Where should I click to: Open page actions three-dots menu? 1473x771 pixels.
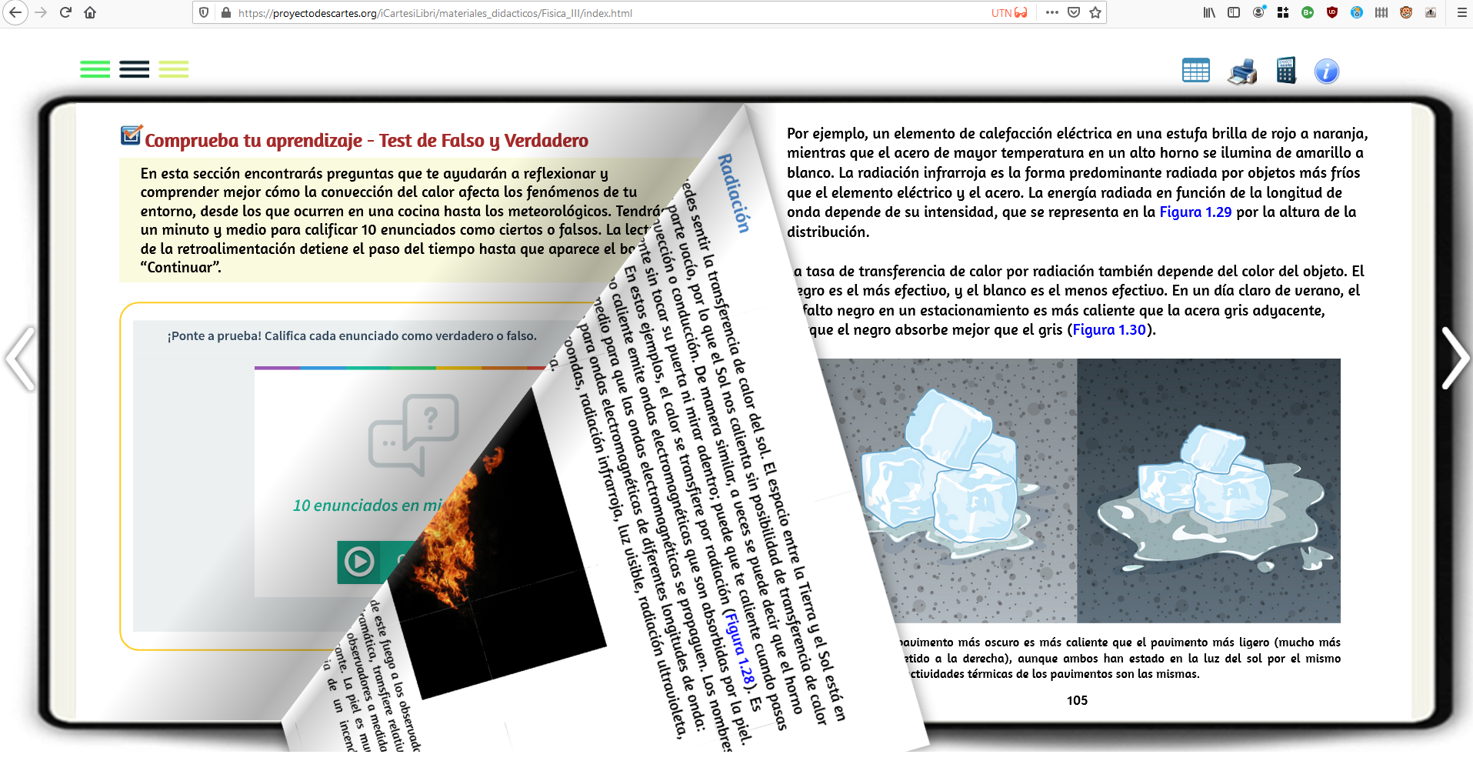[x=1052, y=12]
